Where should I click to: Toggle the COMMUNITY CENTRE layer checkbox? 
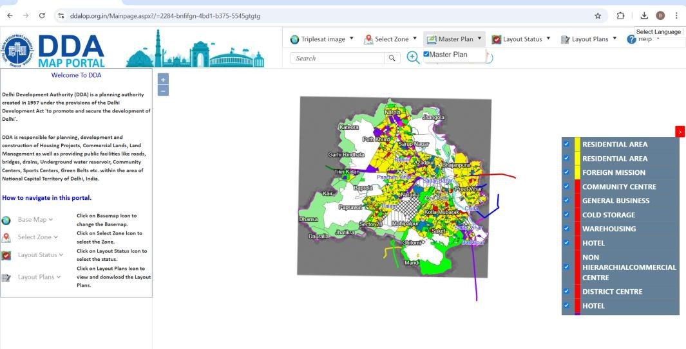[x=567, y=186]
